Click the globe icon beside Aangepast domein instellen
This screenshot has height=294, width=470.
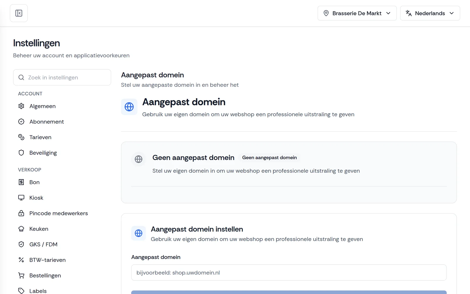139,233
